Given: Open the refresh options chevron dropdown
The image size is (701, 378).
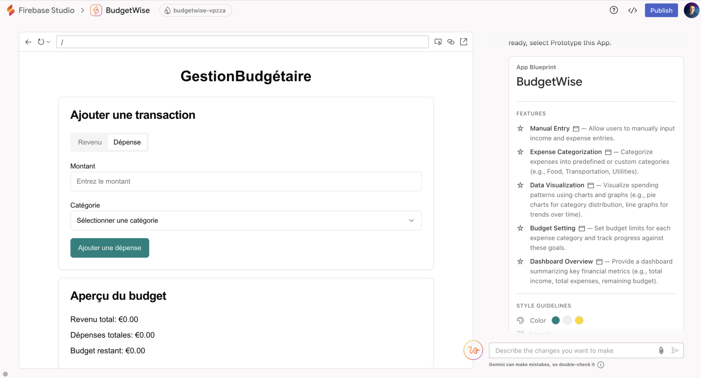Looking at the screenshot, I should pos(48,42).
